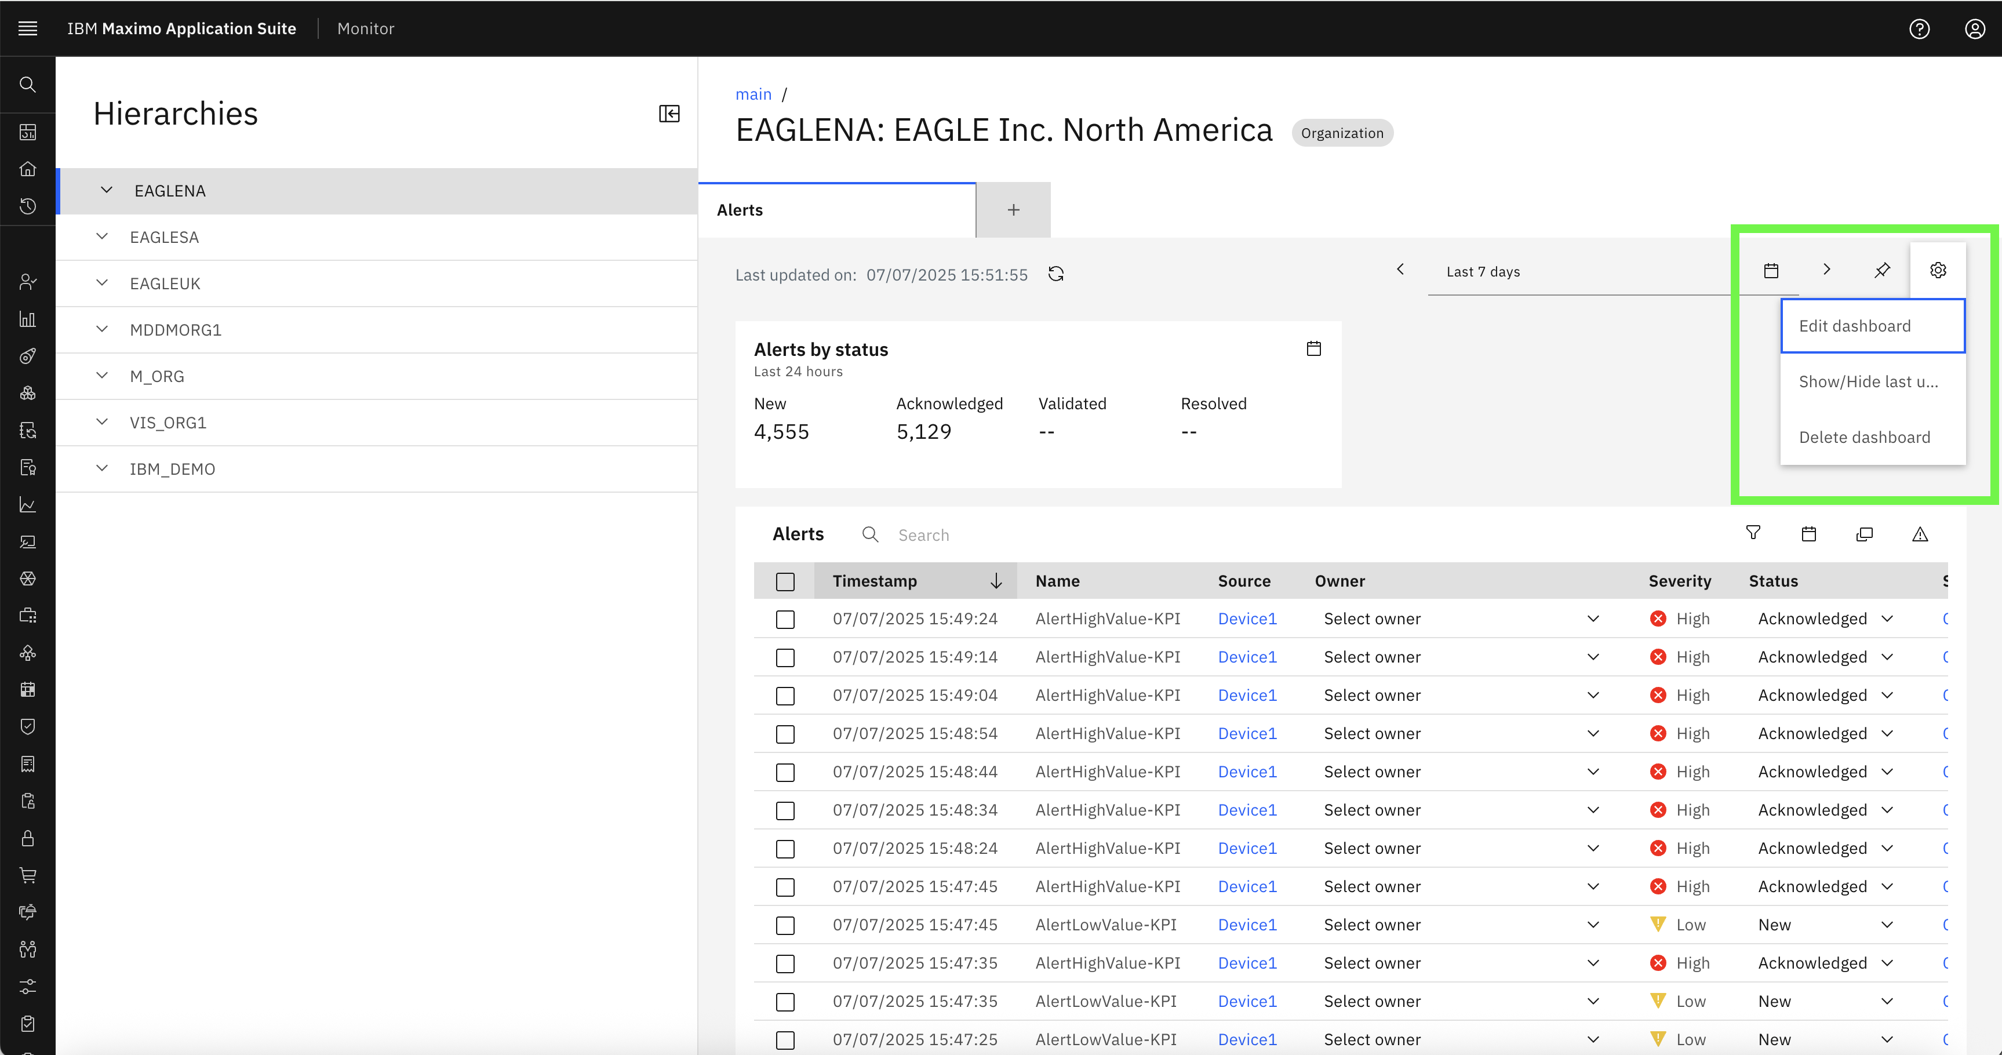
Task: Go to previous time range
Action: click(1400, 269)
